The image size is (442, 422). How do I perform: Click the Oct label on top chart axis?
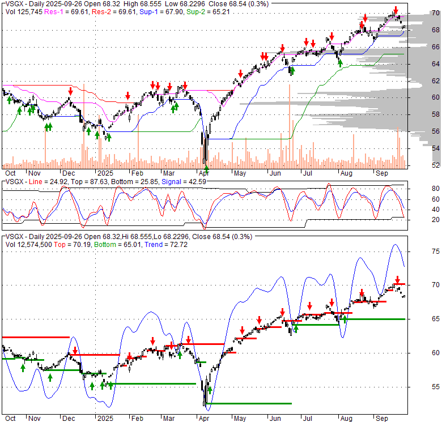(10, 173)
